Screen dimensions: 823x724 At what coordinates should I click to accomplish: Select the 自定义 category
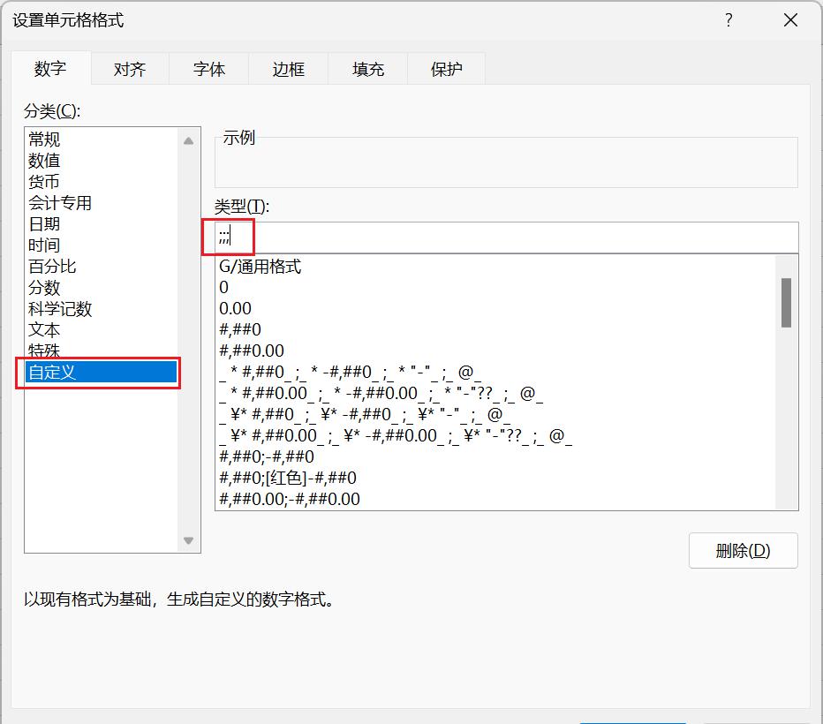(x=102, y=372)
